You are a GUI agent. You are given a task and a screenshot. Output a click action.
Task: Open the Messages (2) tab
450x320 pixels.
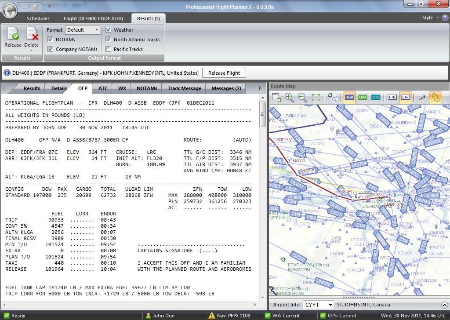226,88
